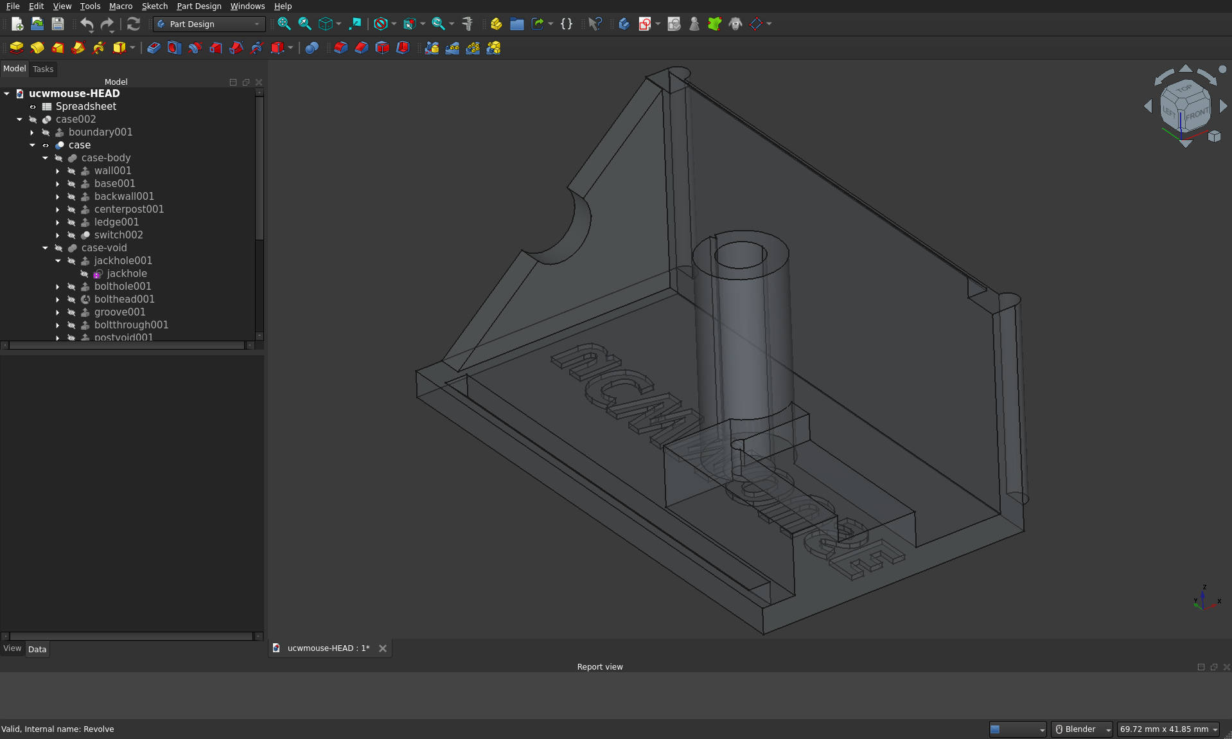The width and height of the screenshot is (1232, 739).
Task: Expand the boundary001 tree node
Action: point(32,132)
